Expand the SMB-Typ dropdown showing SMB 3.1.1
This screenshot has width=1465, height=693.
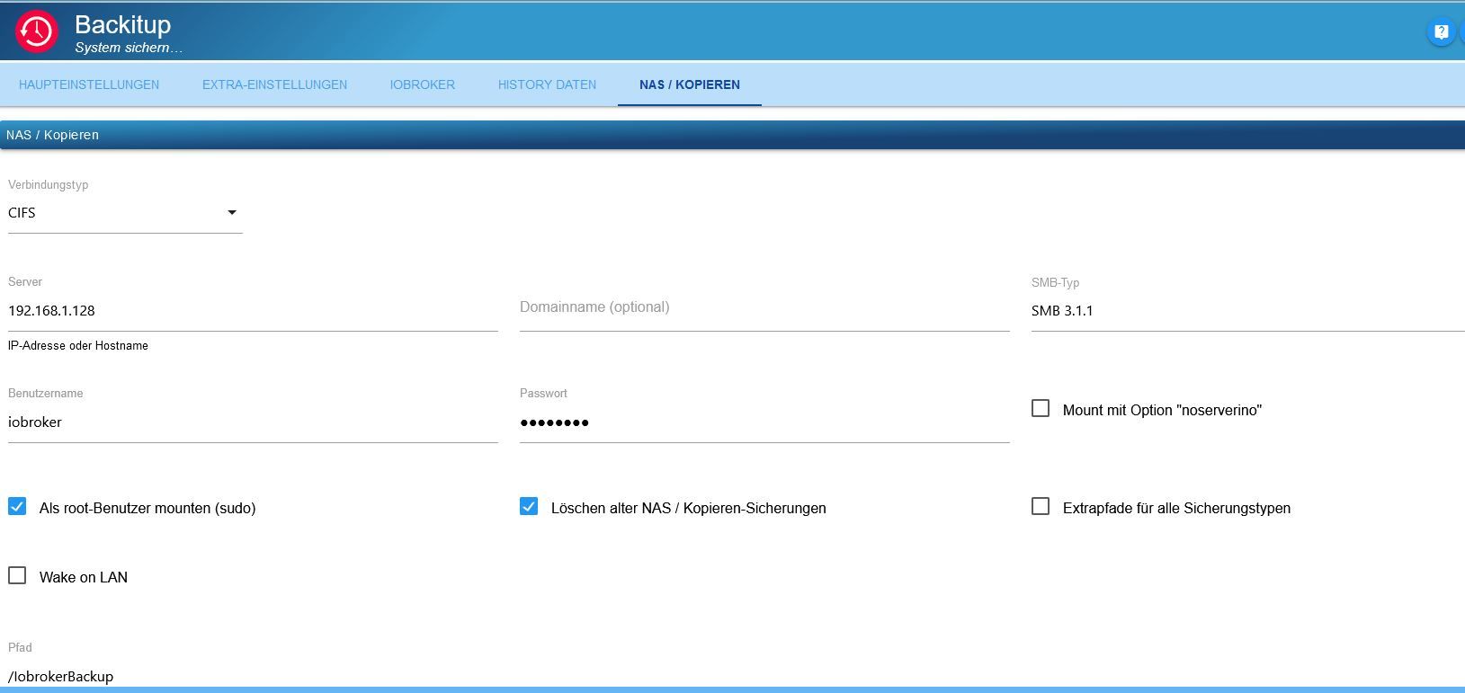tap(1247, 311)
